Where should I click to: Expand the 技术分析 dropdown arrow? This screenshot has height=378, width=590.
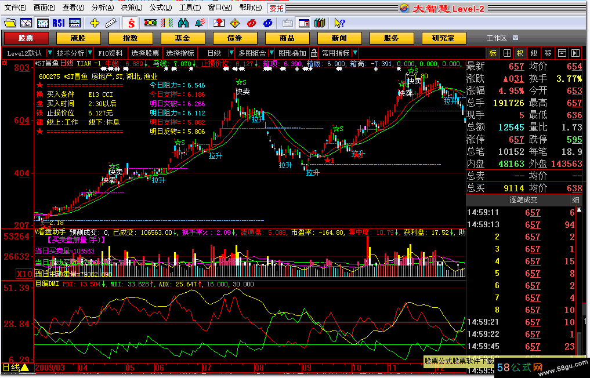coord(90,53)
